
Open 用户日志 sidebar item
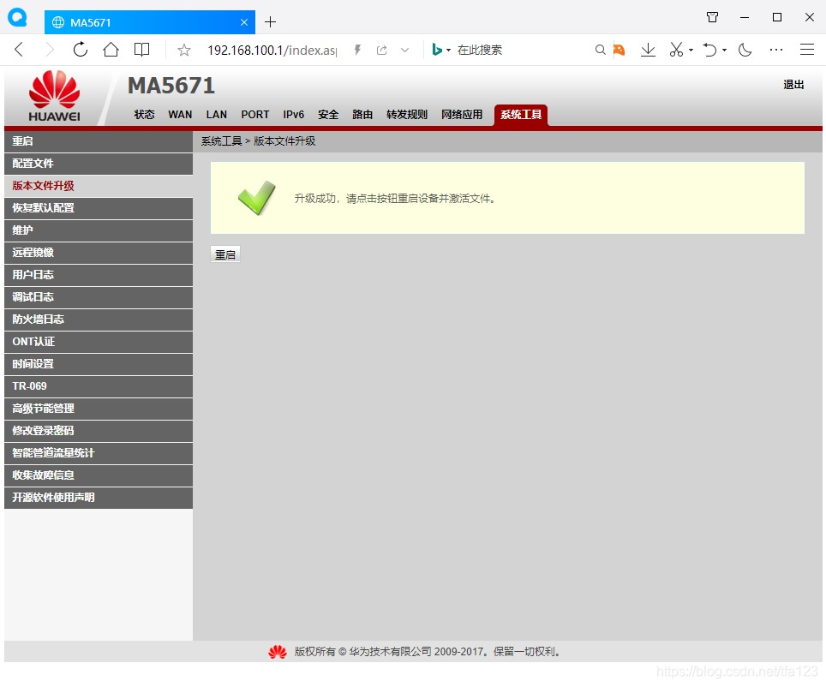(99, 274)
